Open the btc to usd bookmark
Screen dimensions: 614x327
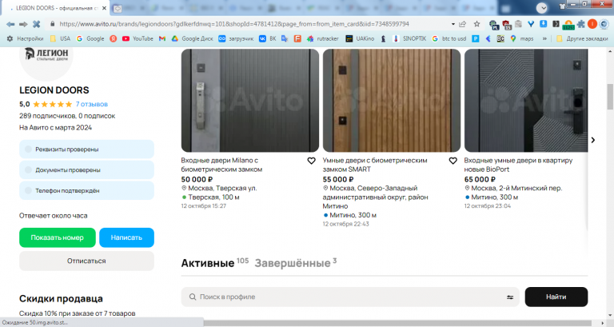449,38
